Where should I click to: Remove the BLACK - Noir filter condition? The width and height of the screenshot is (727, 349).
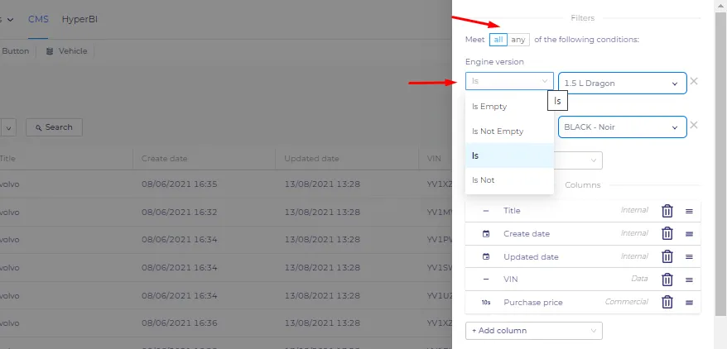click(694, 125)
